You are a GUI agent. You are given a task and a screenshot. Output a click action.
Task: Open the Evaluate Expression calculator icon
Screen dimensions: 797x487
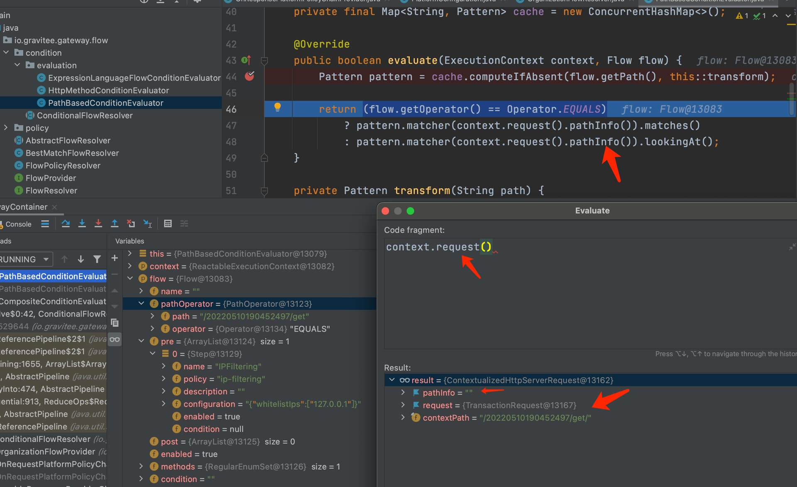click(168, 224)
